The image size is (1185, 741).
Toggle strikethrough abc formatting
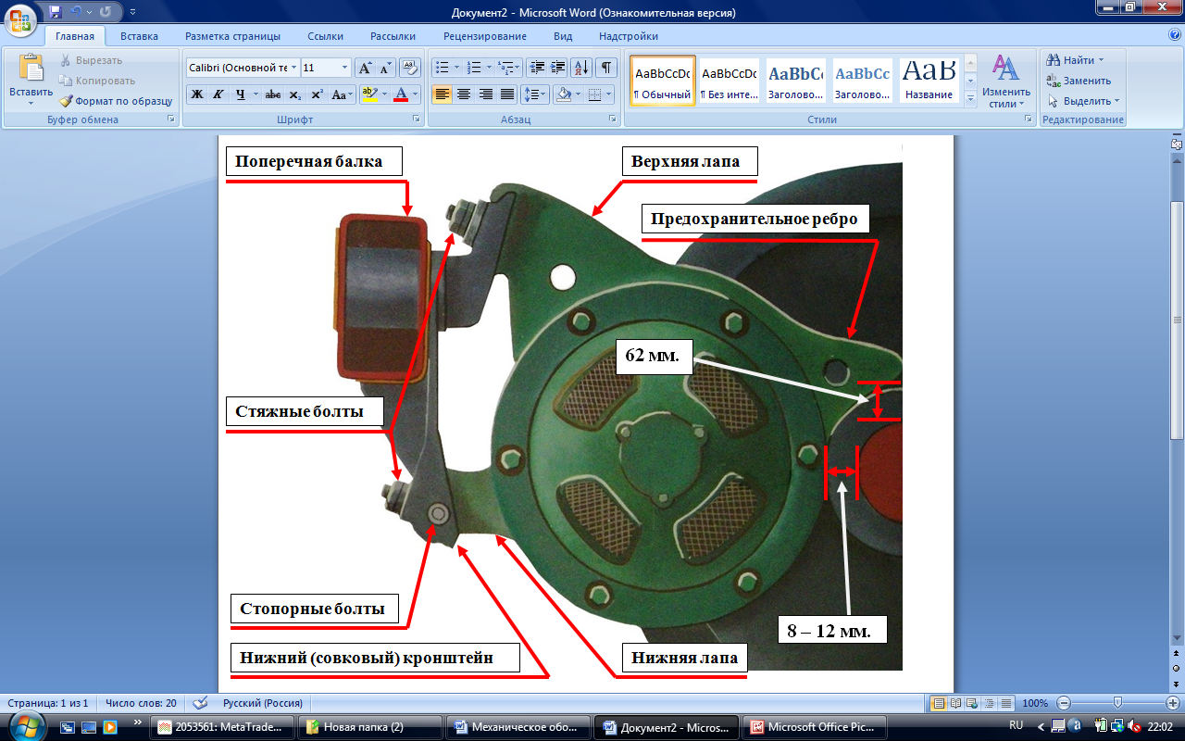pos(273,94)
